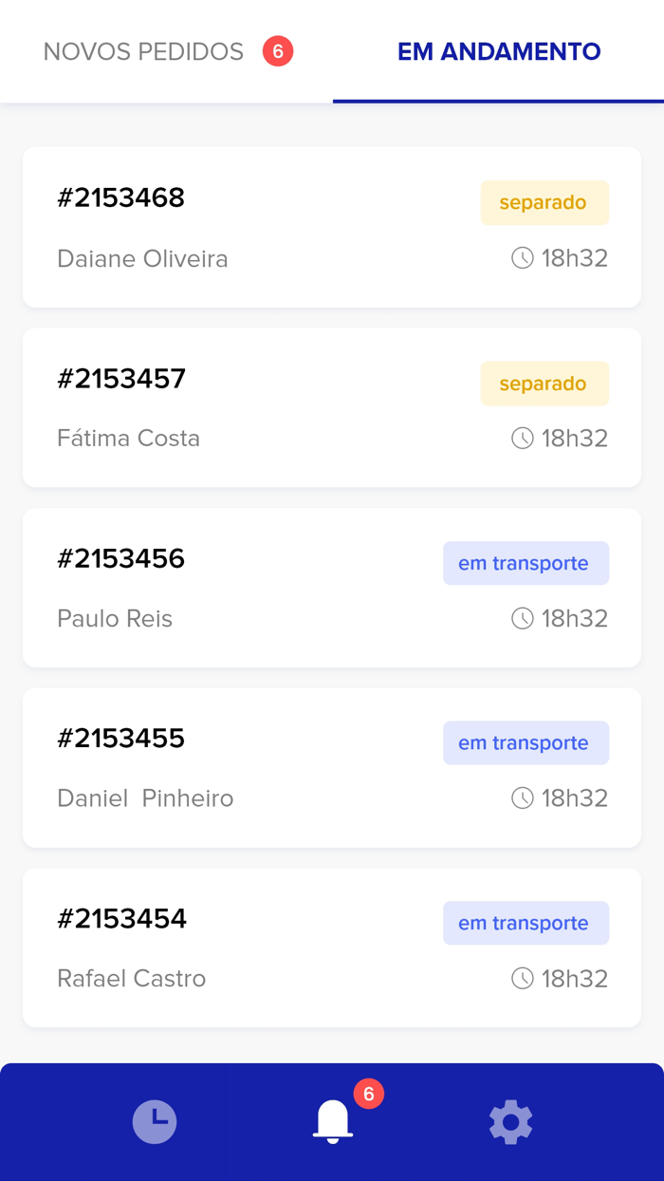Open settings using the gear icon

coord(510,1122)
